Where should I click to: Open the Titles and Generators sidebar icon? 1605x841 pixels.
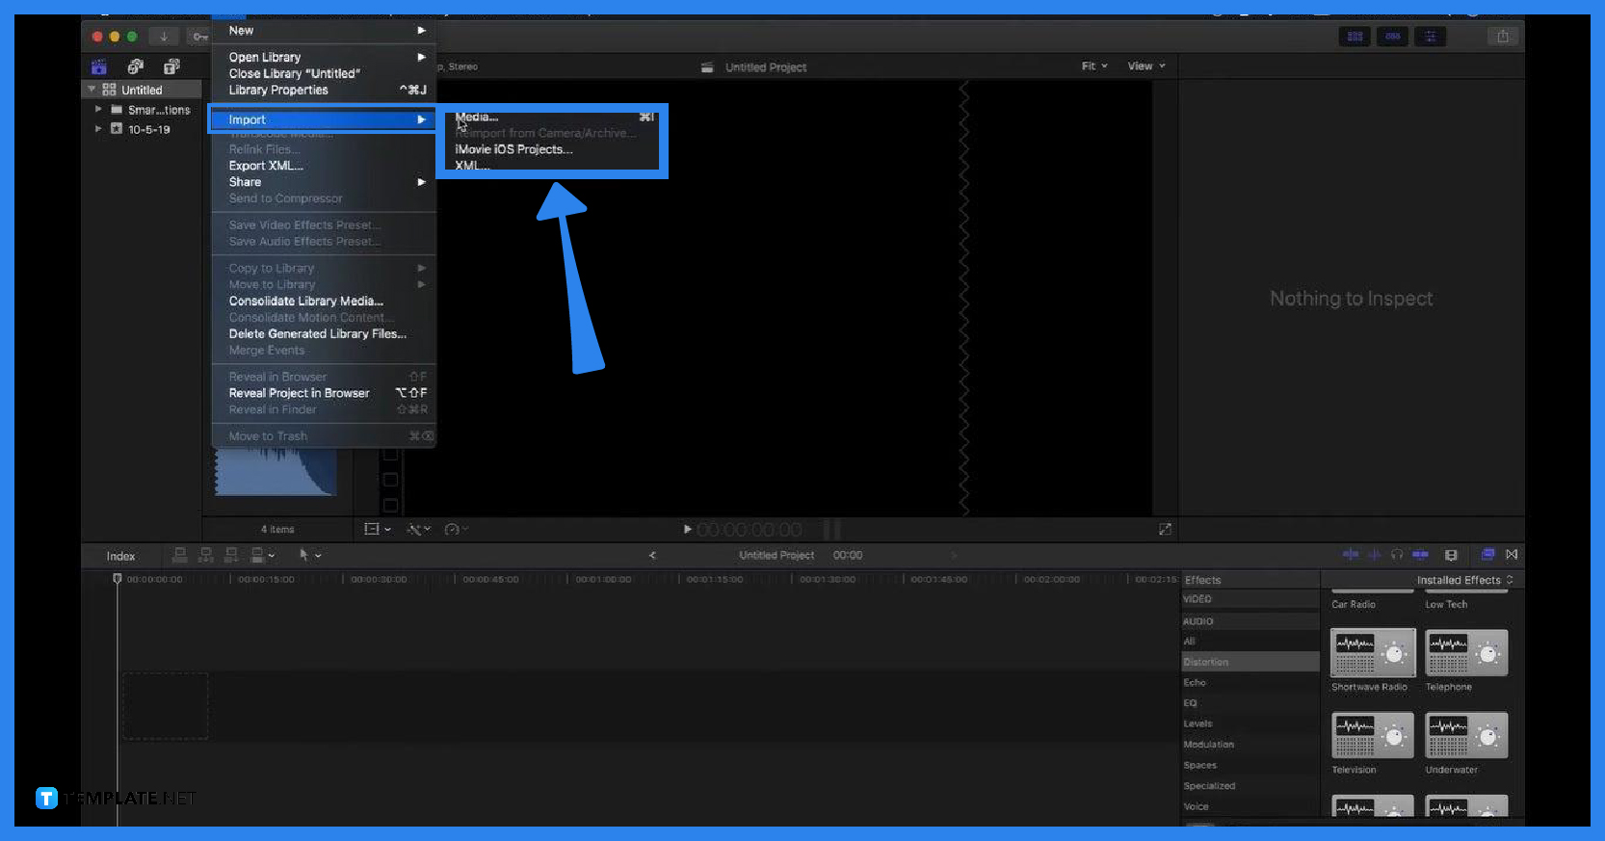(x=171, y=66)
